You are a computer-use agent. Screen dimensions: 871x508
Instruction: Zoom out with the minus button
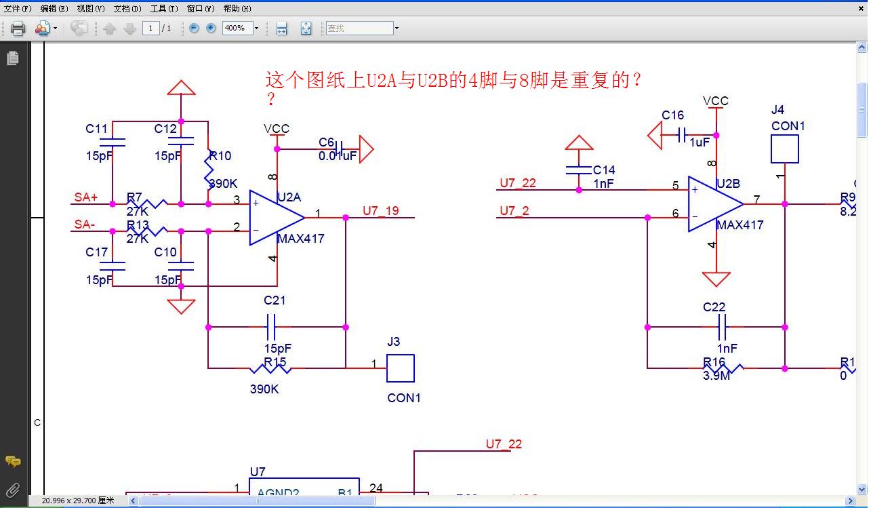click(195, 28)
